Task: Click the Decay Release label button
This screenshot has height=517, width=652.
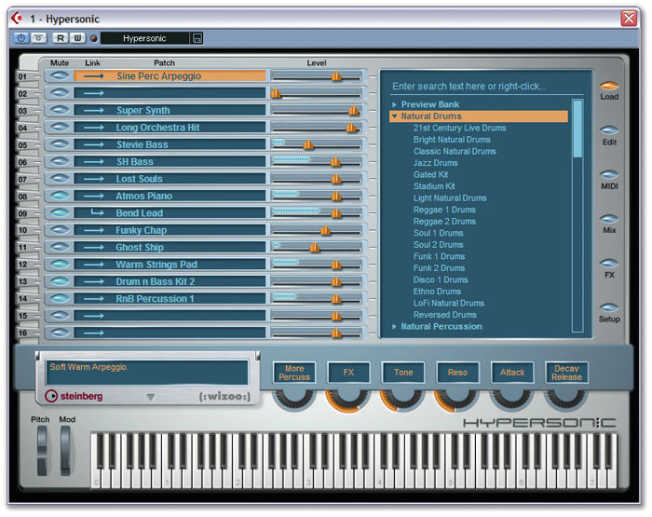Action: 566,373
